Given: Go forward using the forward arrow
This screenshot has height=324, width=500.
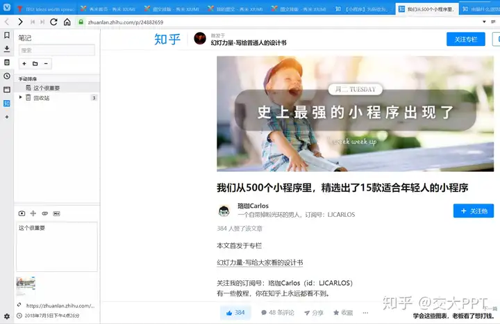Looking at the screenshot, I should (x=20, y=22).
